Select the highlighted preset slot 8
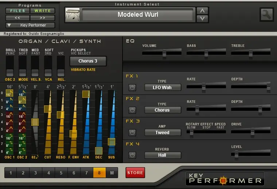Screen dimensions: 277x189 tap(99, 173)
